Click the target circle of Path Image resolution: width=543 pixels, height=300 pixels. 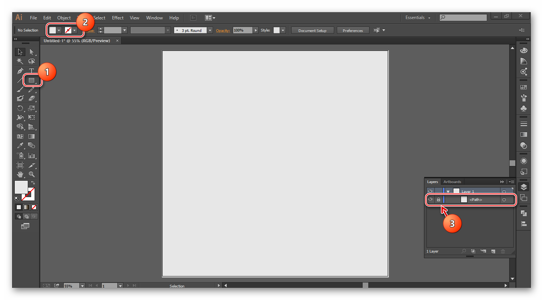pyautogui.click(x=504, y=199)
